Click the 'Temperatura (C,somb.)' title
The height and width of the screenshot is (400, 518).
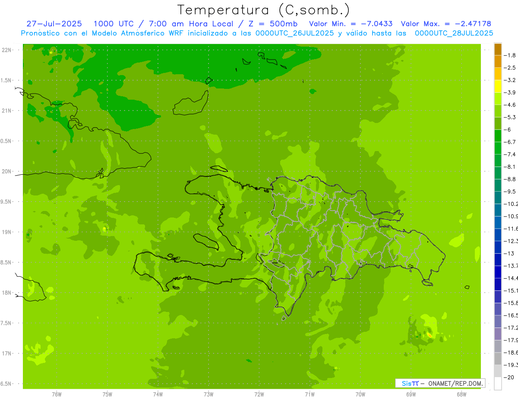(264, 10)
